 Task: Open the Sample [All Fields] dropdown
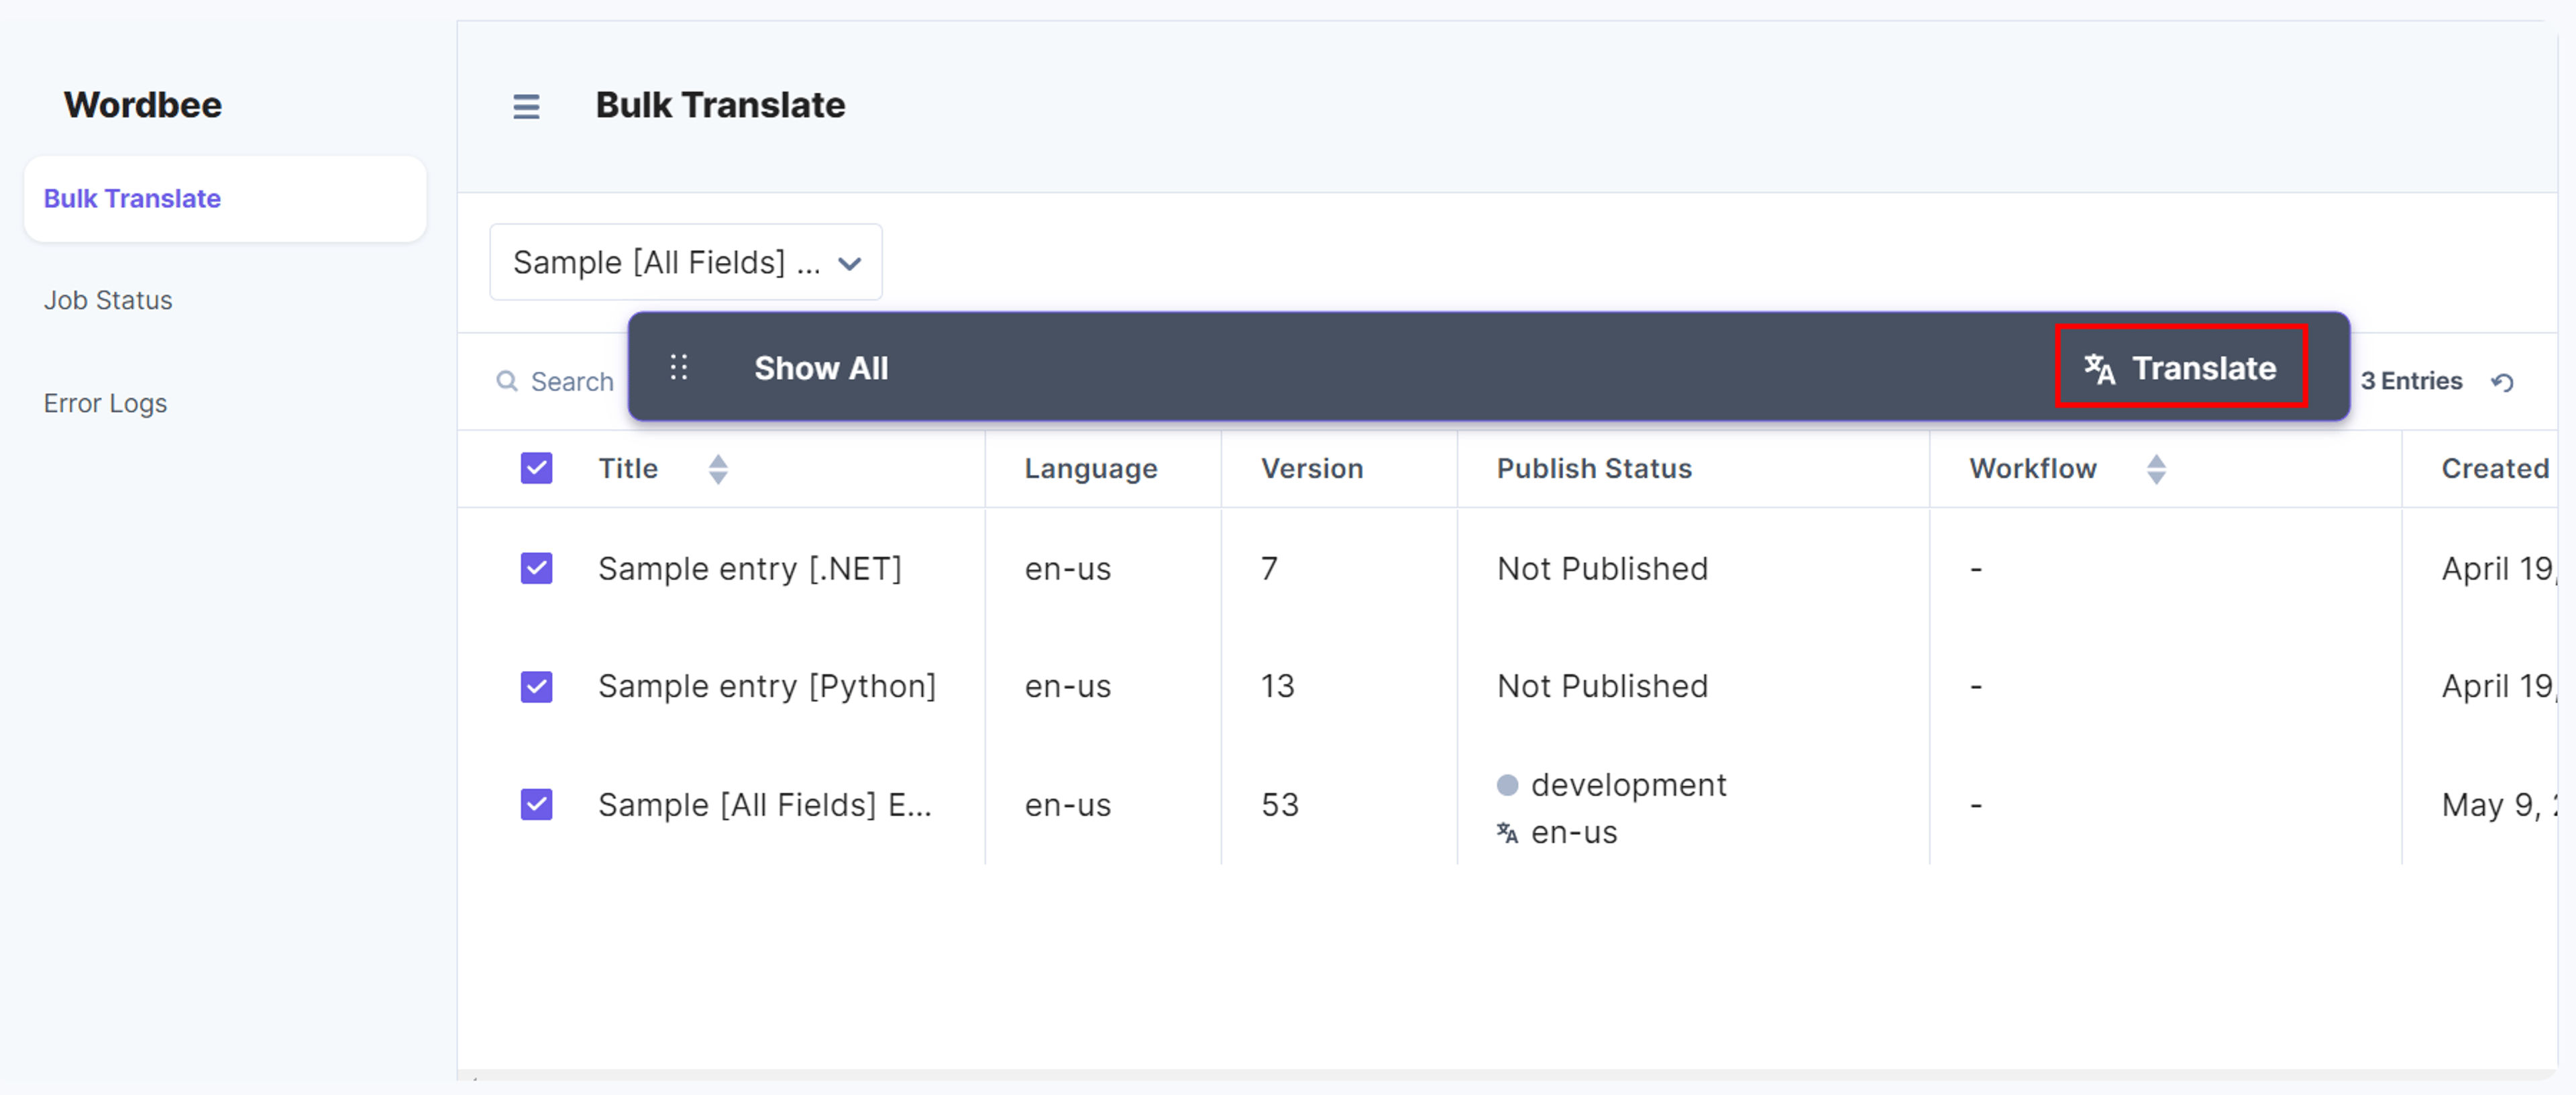click(x=685, y=262)
